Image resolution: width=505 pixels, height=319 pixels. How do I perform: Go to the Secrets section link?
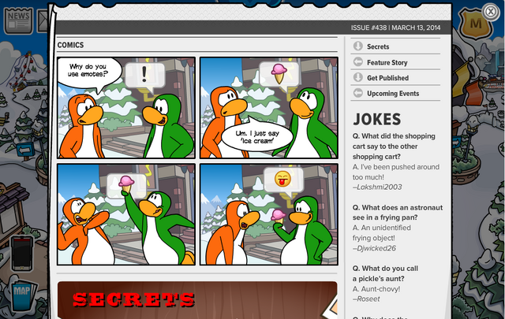click(x=378, y=46)
